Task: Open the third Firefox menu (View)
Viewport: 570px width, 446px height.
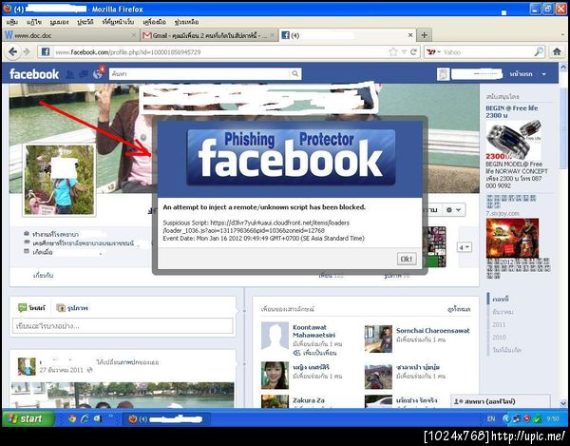Action: pyautogui.click(x=59, y=22)
